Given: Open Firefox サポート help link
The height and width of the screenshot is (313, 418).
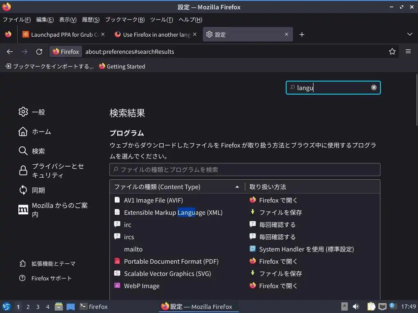Looking at the screenshot, I should coord(45,278).
